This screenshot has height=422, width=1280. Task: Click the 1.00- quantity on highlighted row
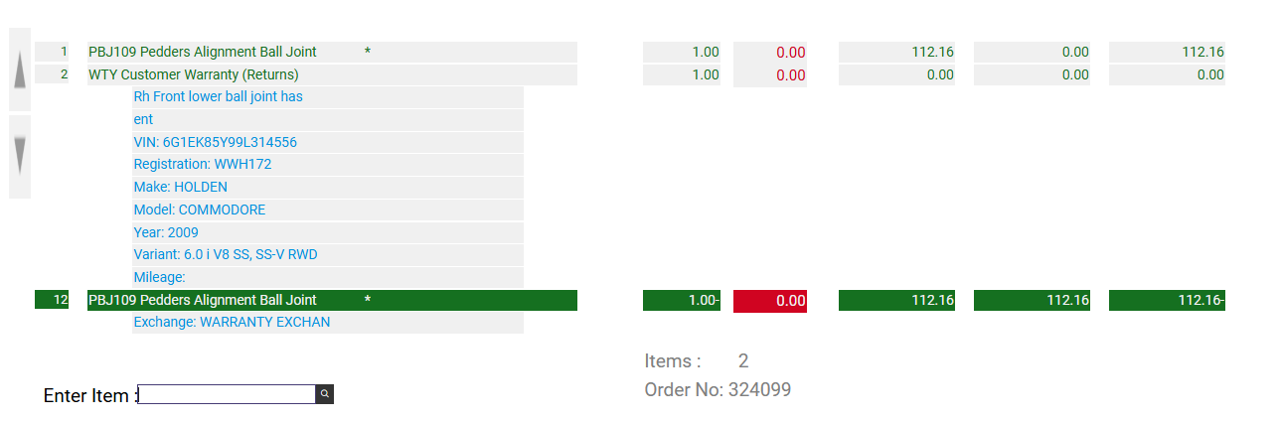(682, 300)
